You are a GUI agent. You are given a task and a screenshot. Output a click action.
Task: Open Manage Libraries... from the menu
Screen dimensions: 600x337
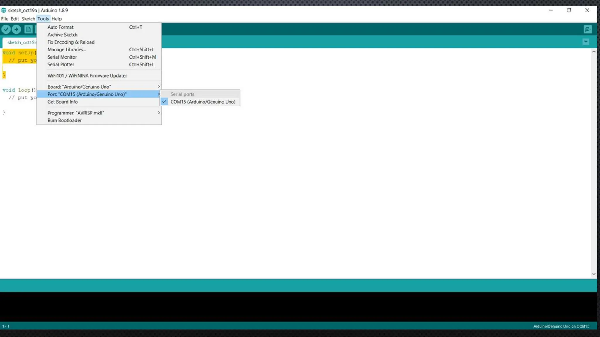pos(99,49)
